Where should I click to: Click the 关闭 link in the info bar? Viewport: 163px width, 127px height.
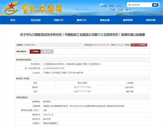[x=127, y=45]
